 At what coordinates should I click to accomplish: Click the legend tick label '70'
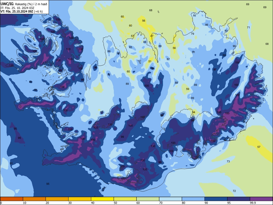click(161, 203)
